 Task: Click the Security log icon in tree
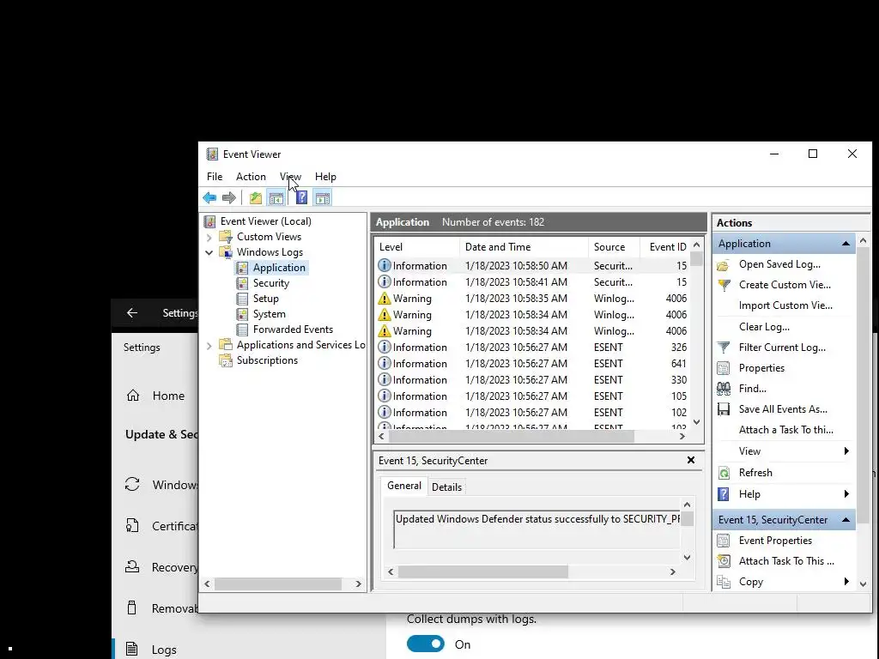tap(242, 283)
